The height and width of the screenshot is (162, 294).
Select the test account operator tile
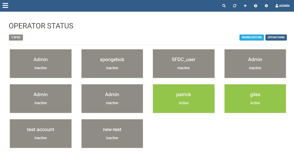coord(41,134)
